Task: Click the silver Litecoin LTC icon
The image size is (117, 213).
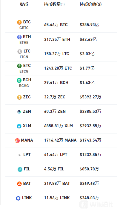Action: [x=20, y=51]
